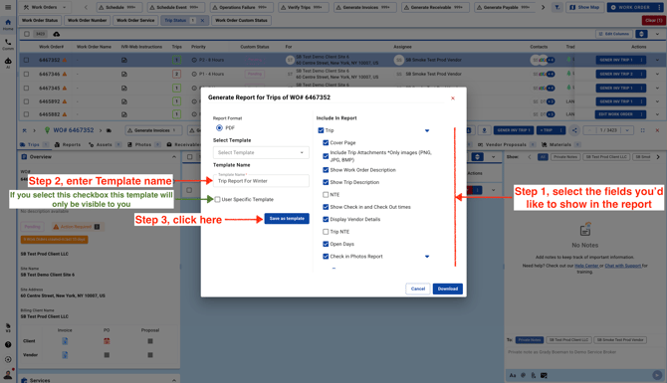Image resolution: width=667 pixels, height=383 pixels.
Task: Open the hamburger menu in the sidebar
Action: (x=8, y=7)
